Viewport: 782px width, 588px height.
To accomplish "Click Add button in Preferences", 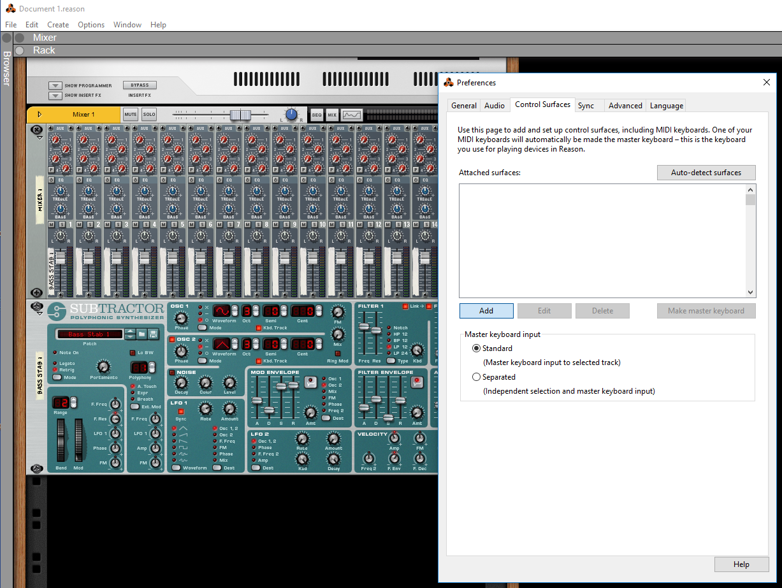I will 486,311.
